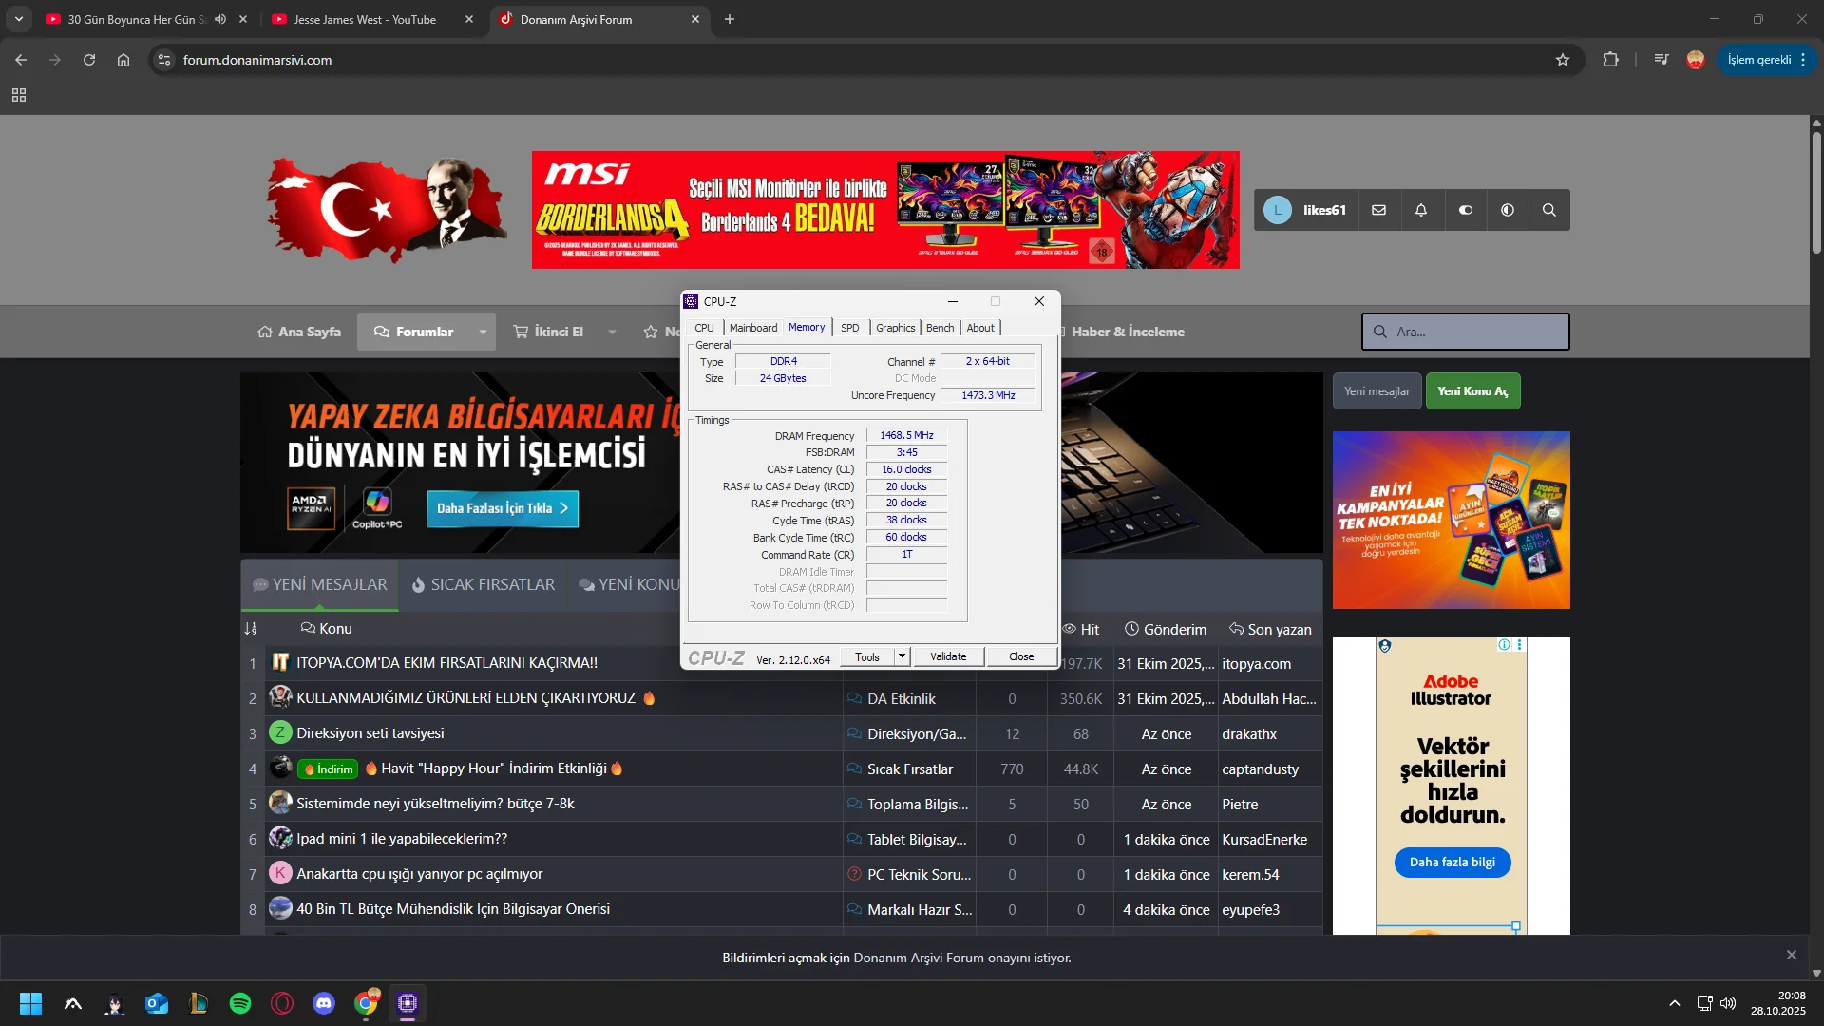The image size is (1824, 1026).
Task: Open Spotify from the taskbar
Action: coord(240,1003)
